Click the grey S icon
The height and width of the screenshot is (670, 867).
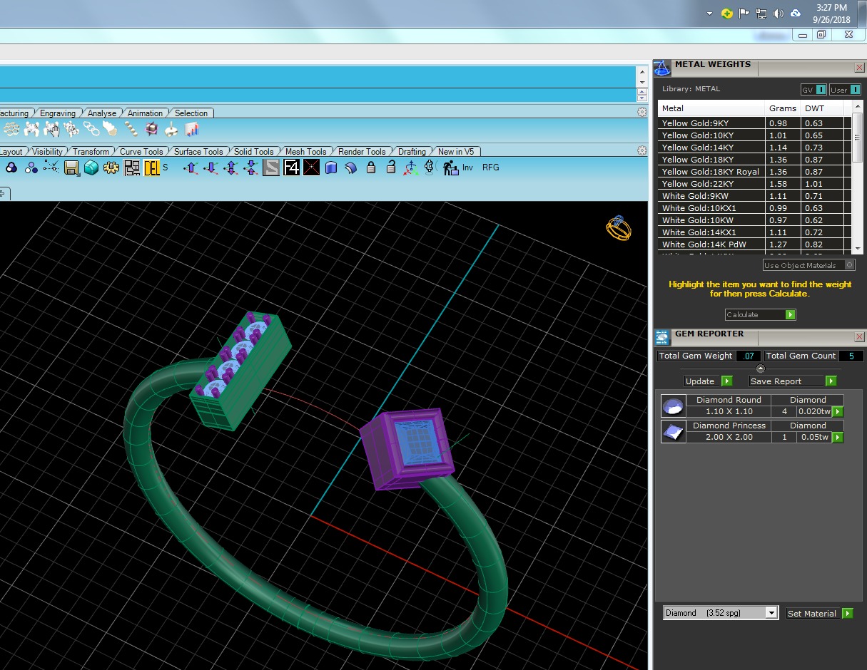click(x=271, y=167)
